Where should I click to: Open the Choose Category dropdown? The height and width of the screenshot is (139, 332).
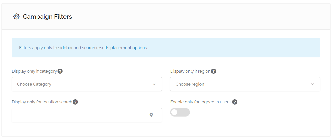[87, 84]
